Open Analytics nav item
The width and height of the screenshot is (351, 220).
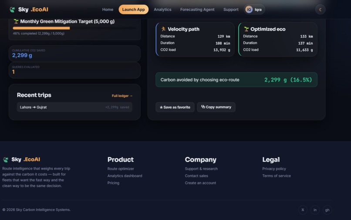(162, 10)
